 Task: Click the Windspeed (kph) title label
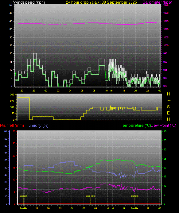(29, 2)
